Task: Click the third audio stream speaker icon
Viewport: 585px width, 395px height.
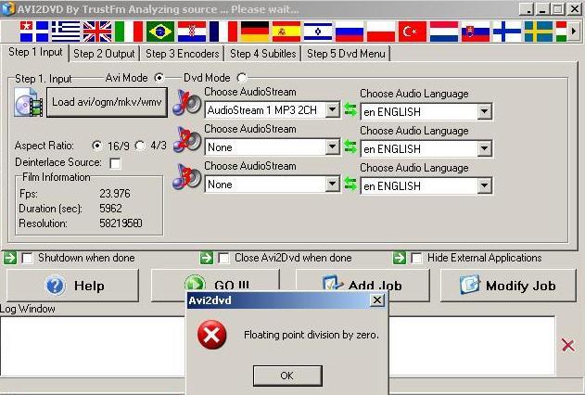Action: click(187, 176)
